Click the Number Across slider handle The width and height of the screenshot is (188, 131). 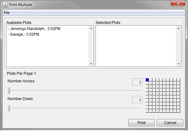point(9,91)
